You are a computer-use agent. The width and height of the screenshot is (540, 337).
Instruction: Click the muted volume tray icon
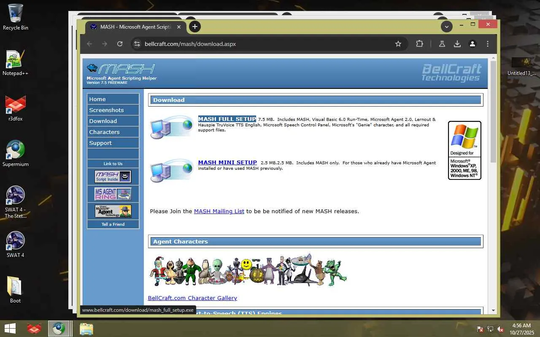500,329
